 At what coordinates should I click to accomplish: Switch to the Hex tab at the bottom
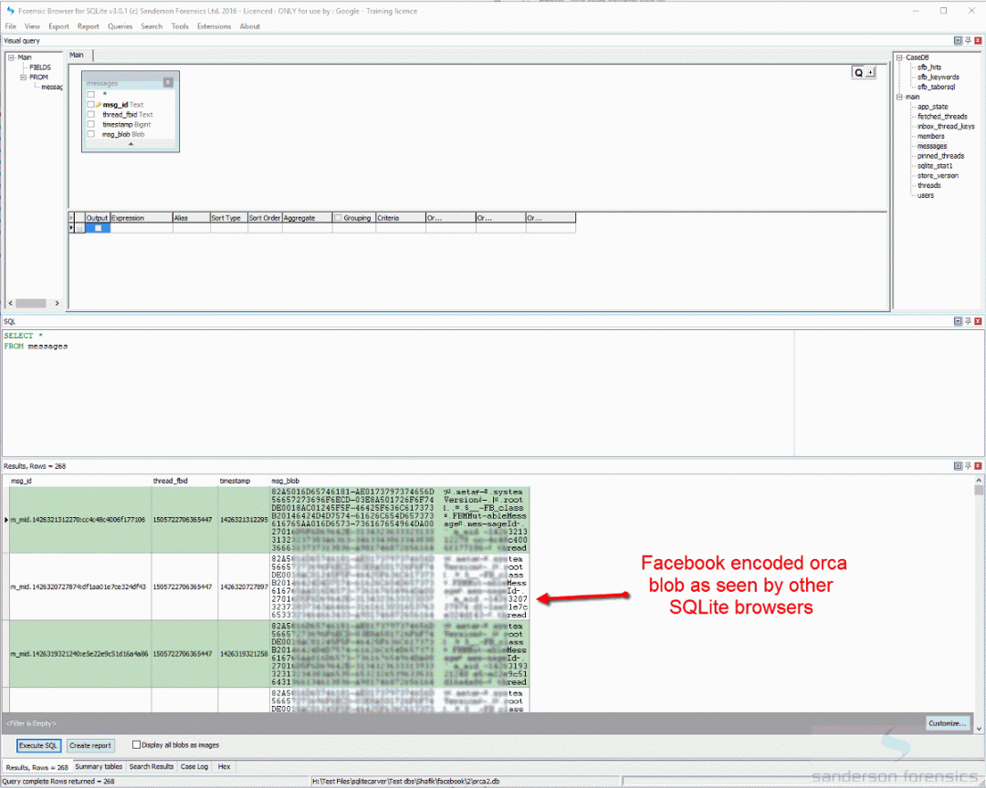click(224, 766)
